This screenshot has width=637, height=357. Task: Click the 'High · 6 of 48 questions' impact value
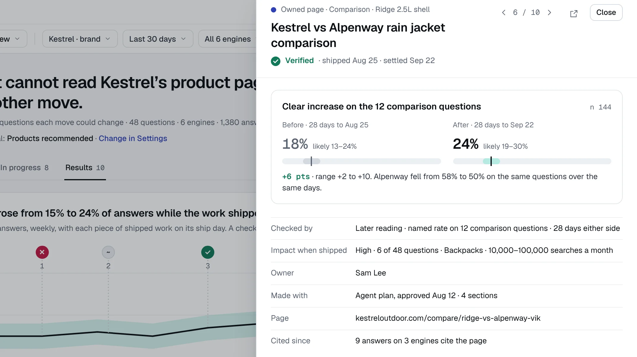(484, 250)
